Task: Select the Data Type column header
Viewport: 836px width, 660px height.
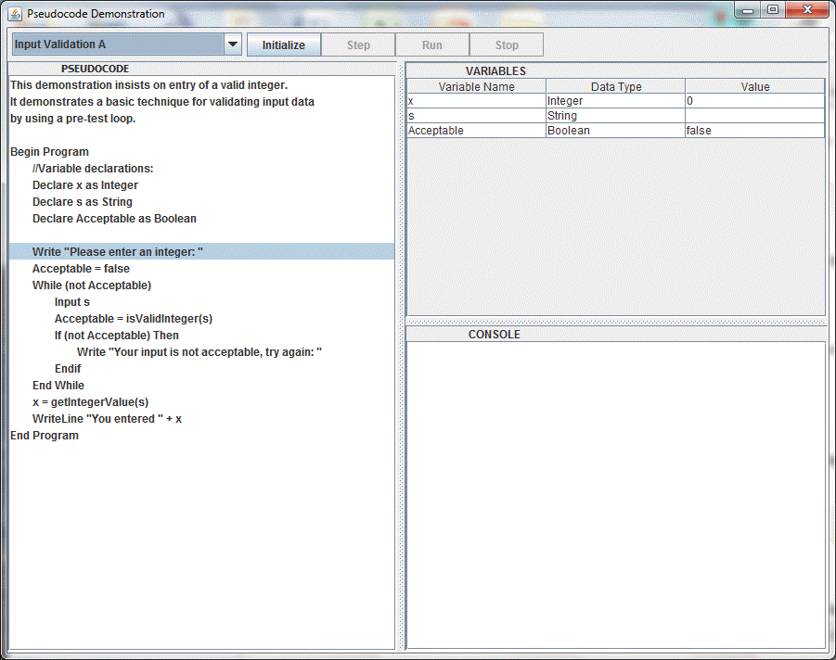Action: pyautogui.click(x=615, y=86)
